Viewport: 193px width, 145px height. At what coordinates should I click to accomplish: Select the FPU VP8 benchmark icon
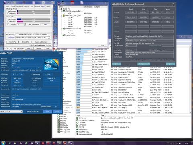(59, 121)
